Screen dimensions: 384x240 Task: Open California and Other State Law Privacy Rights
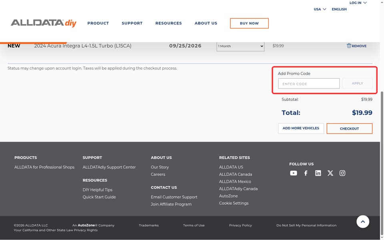pyautogui.click(x=56, y=230)
